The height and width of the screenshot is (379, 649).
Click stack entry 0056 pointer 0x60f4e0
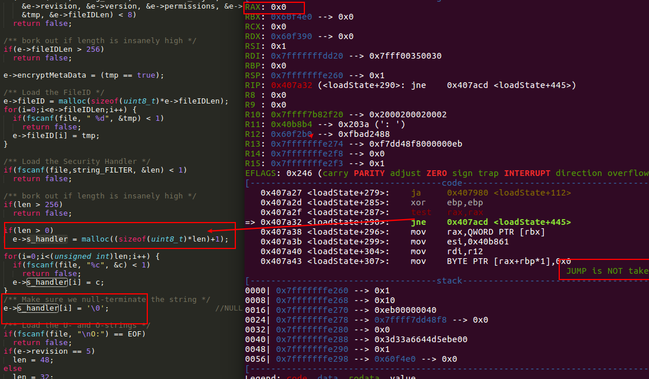(395, 359)
